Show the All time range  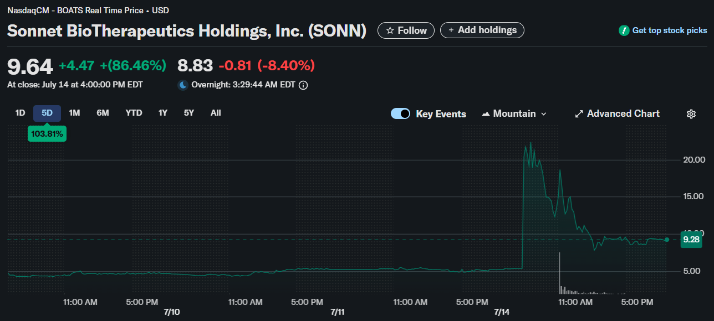[x=216, y=113]
